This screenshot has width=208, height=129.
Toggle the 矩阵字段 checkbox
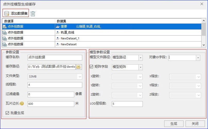pyautogui.click(x=91, y=66)
